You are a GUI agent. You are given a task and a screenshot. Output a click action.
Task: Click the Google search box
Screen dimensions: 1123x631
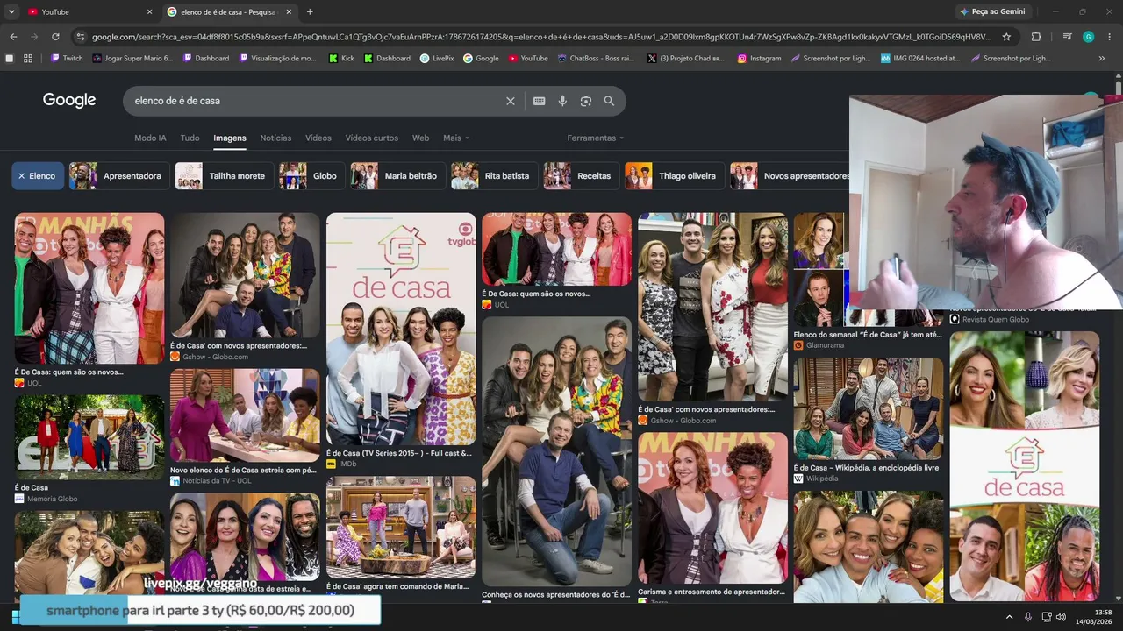(x=316, y=101)
